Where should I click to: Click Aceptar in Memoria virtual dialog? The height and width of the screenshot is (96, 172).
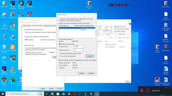[81, 73]
